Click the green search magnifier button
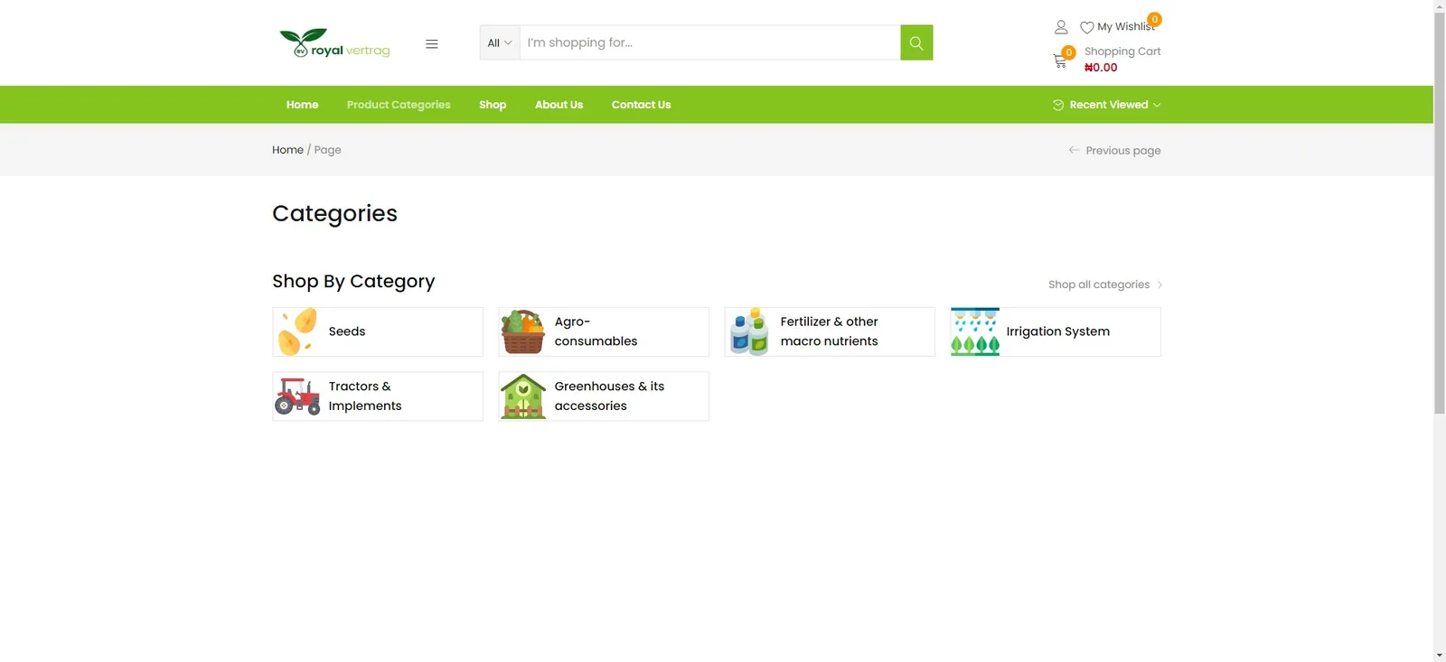The height and width of the screenshot is (662, 1446). click(x=916, y=42)
